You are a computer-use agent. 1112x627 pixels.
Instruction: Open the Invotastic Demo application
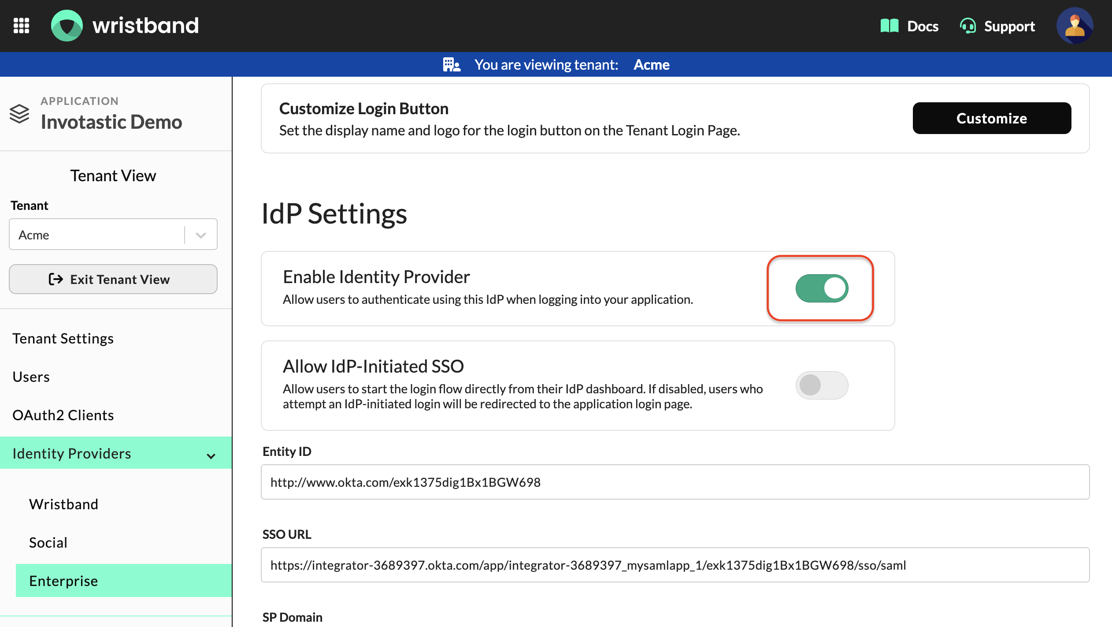[111, 122]
